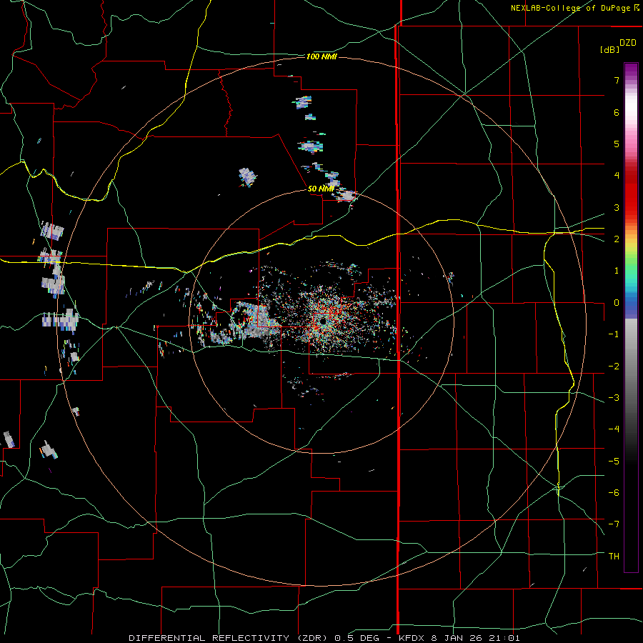This screenshot has height=643, width=643.
Task: Click the 100 NMI range ring label
Action: coord(321,56)
